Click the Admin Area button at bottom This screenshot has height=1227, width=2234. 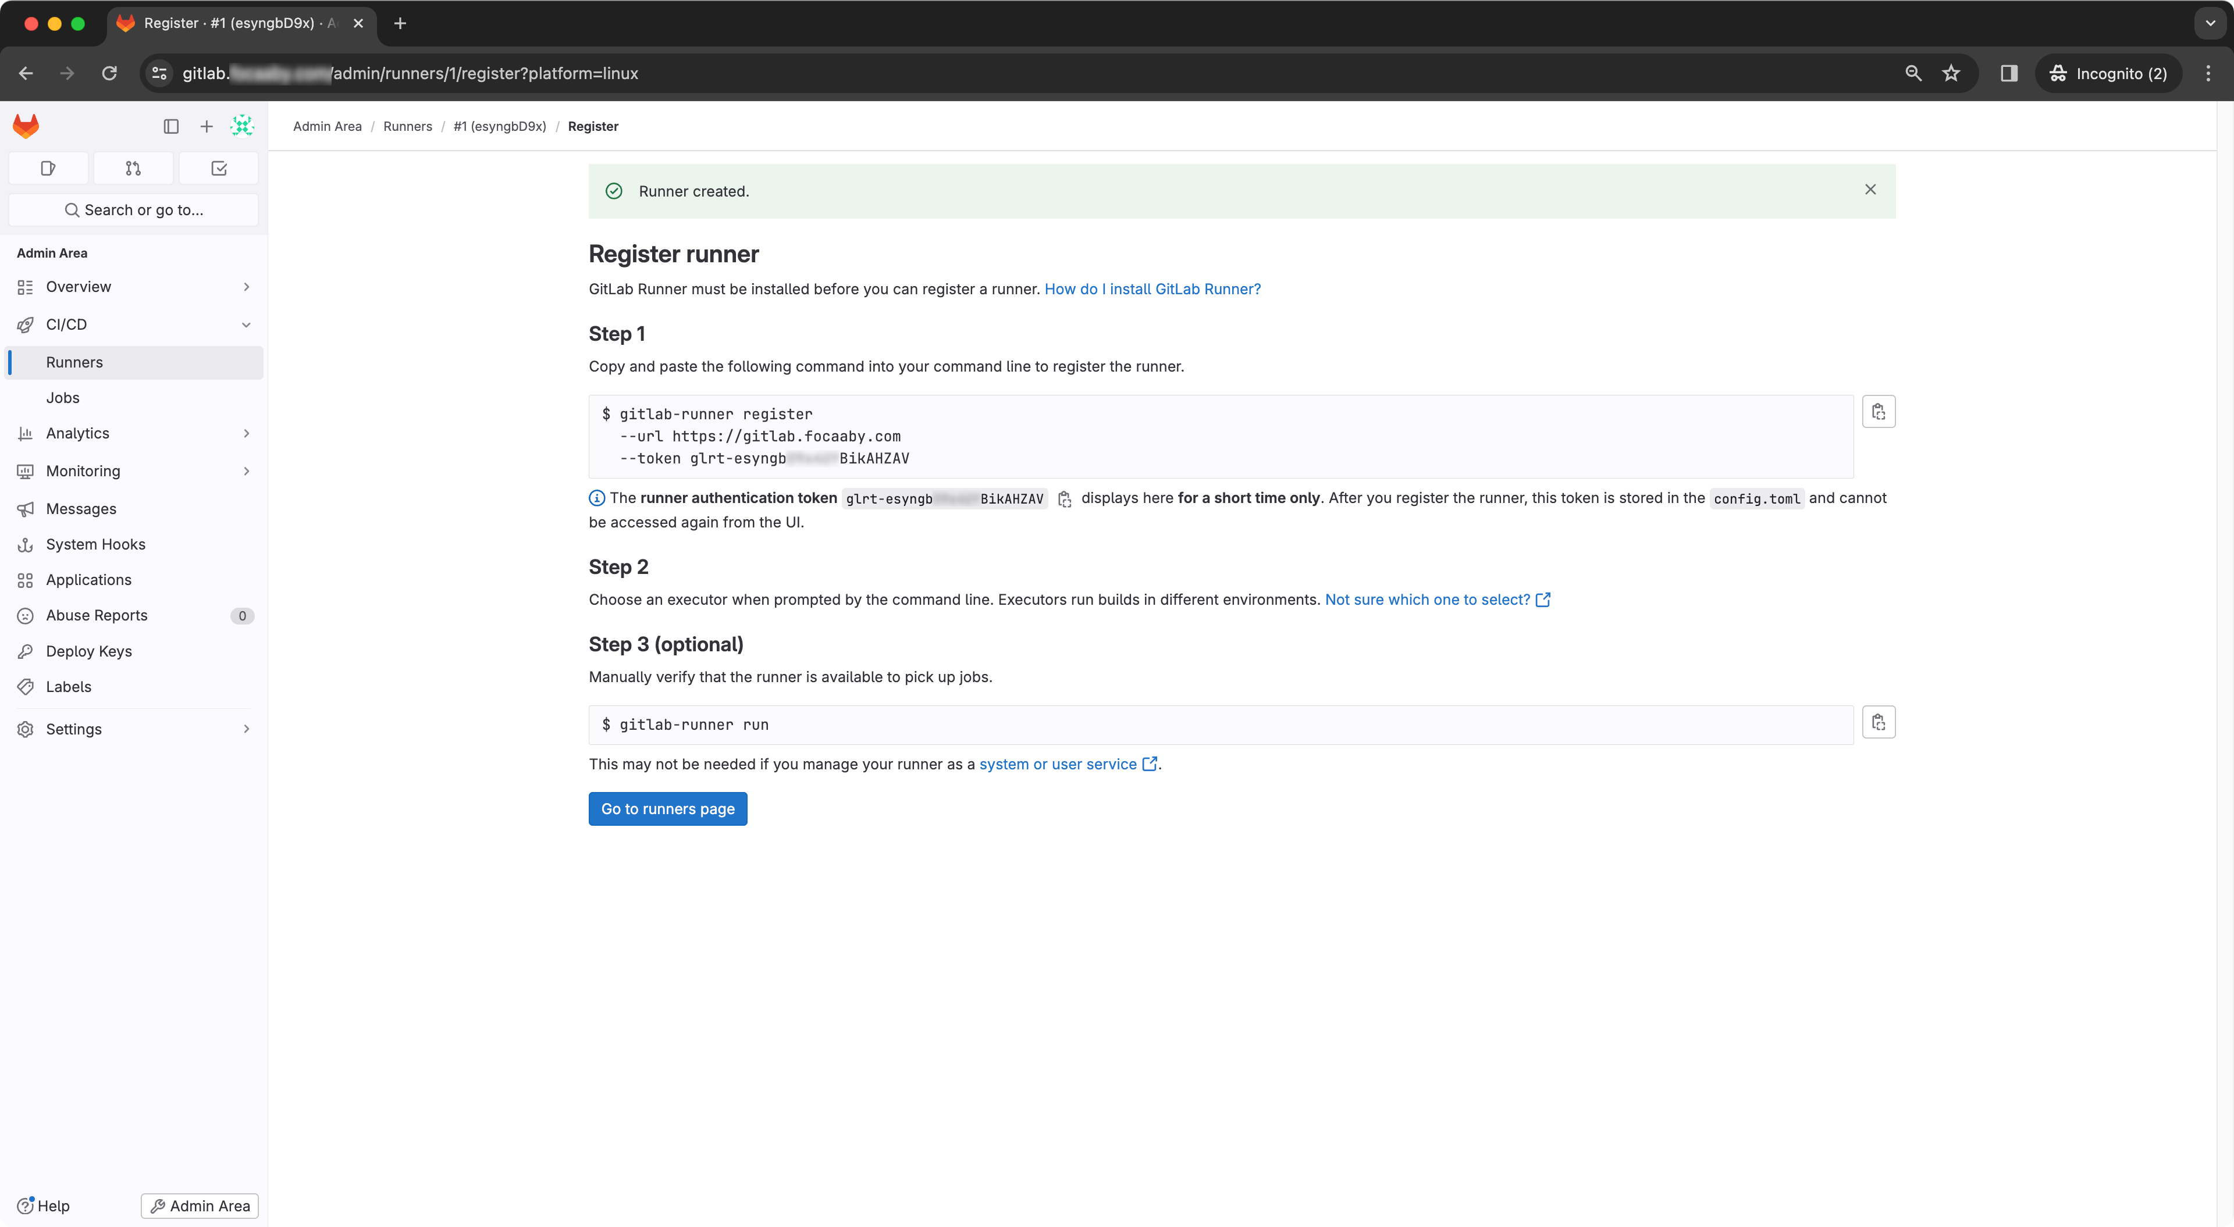(x=200, y=1205)
